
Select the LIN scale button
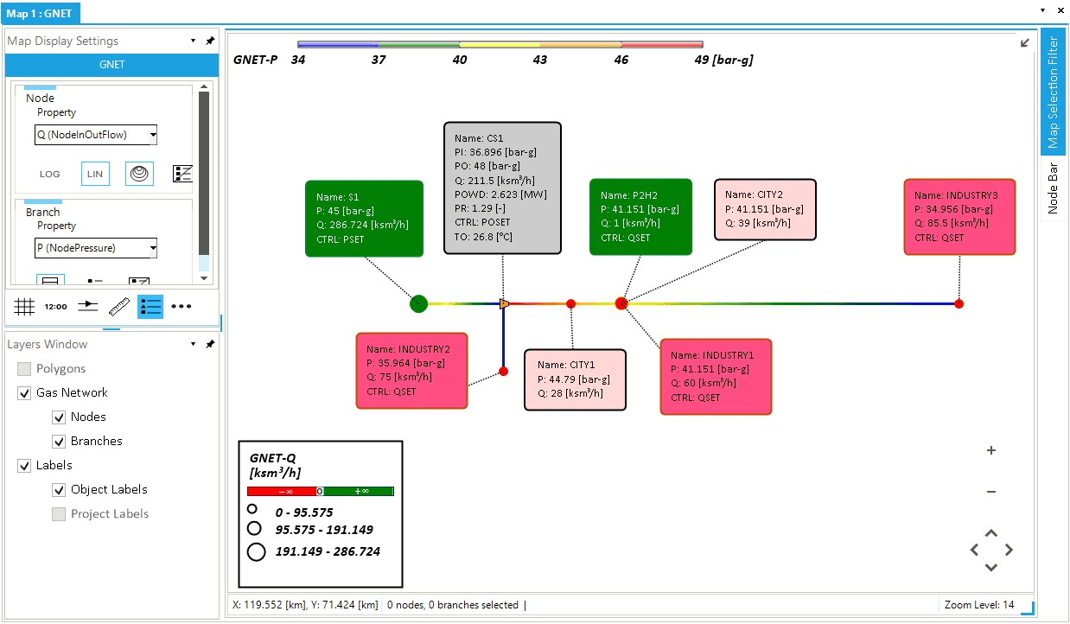(x=95, y=174)
